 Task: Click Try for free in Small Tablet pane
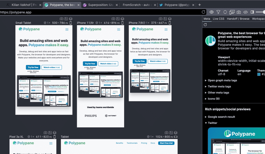[33, 67]
